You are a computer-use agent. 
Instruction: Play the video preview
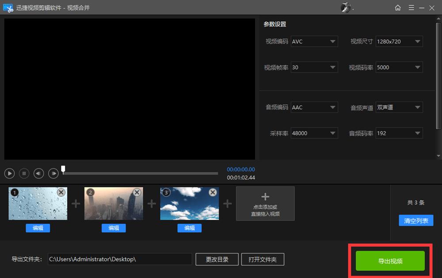[x=9, y=173]
